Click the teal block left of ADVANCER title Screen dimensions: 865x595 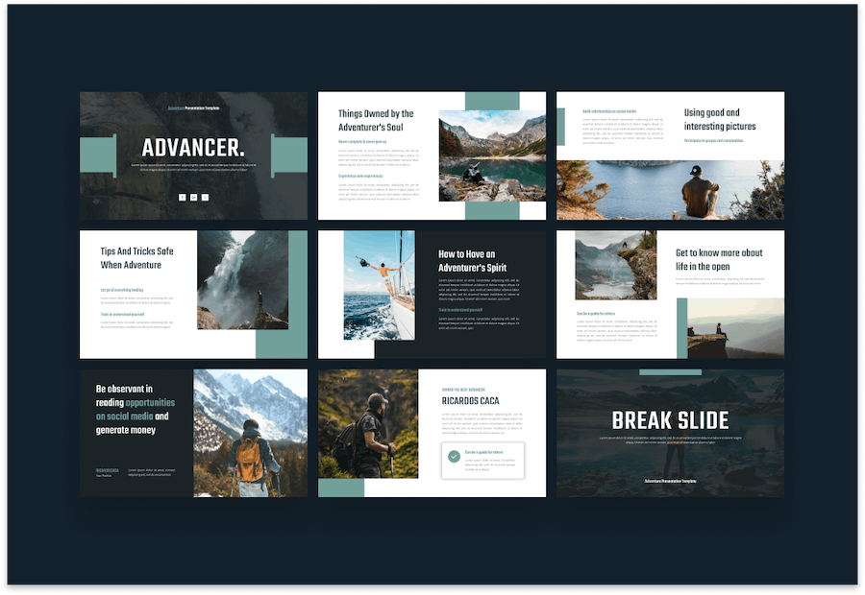(98, 155)
